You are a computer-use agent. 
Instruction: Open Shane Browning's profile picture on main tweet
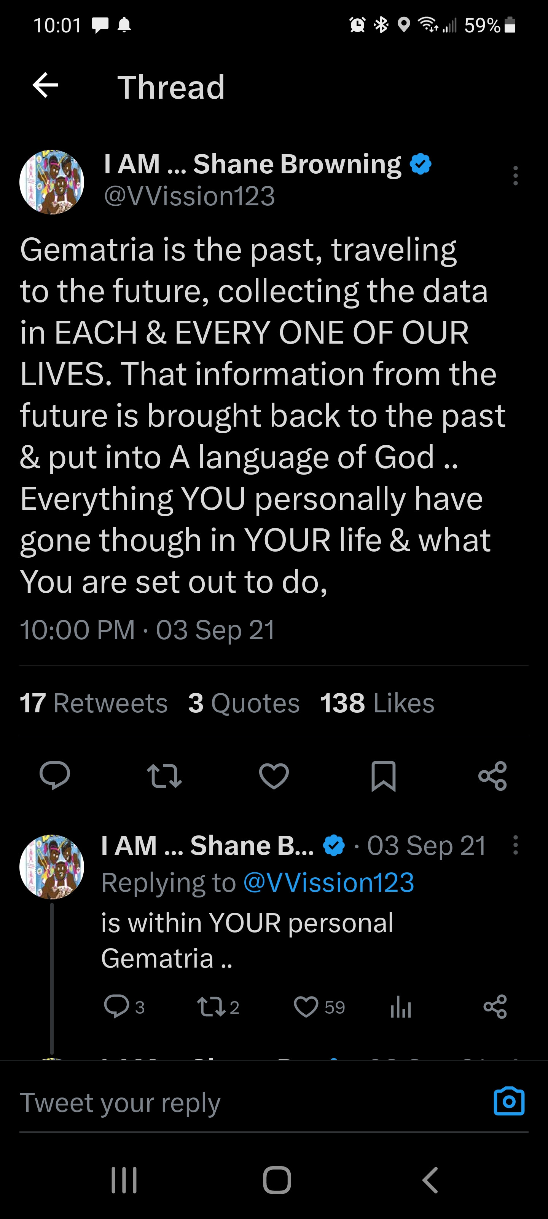tap(51, 182)
